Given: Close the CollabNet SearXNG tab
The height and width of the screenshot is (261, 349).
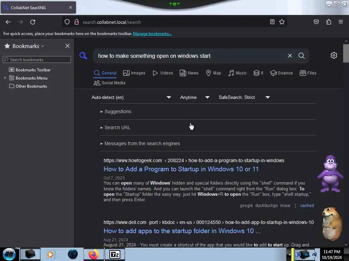Looking at the screenshot, I should [71, 7].
